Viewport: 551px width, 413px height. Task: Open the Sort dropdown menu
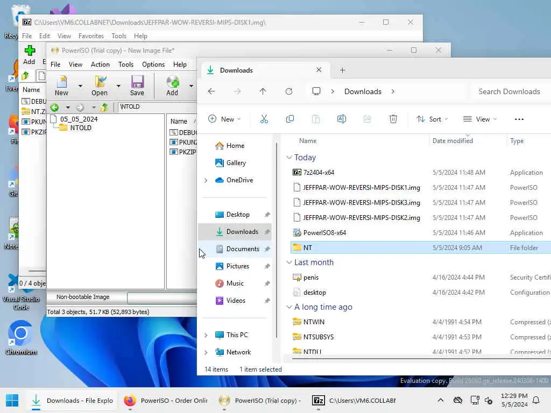432,119
